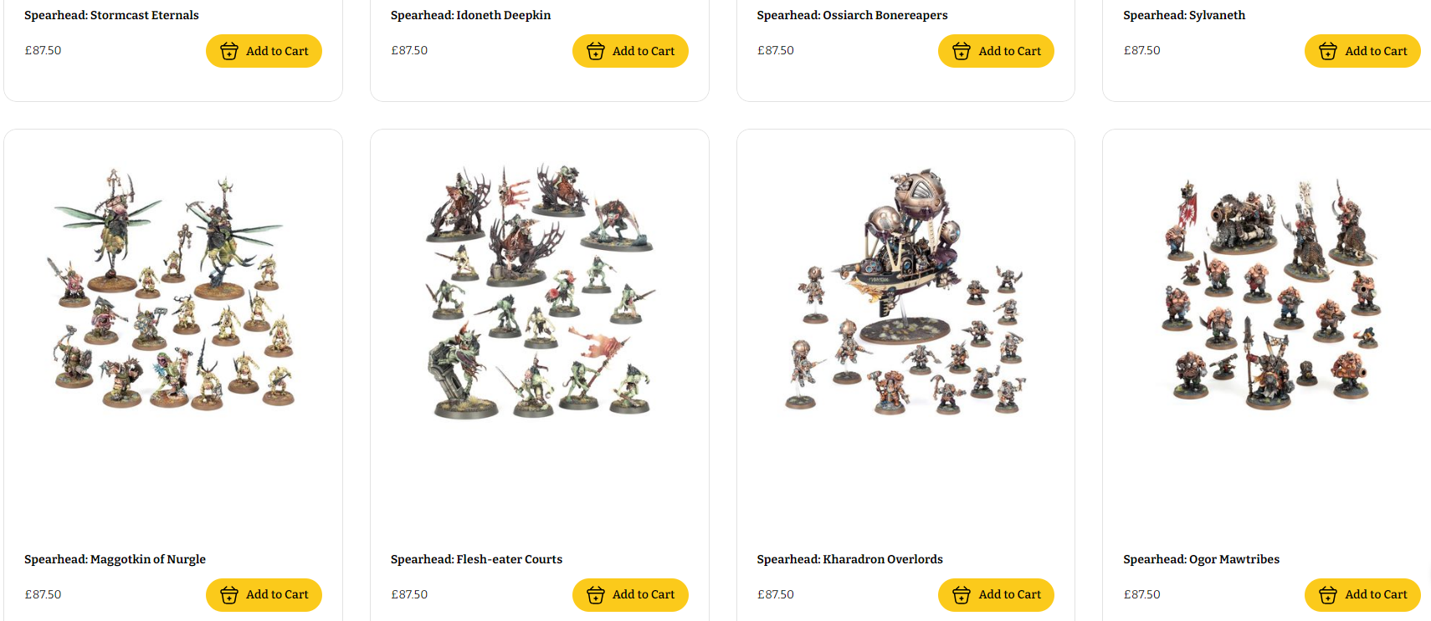Viewport: 1431px width, 621px height.
Task: Click basket icon for Kharadron Overlords
Action: pos(962,595)
